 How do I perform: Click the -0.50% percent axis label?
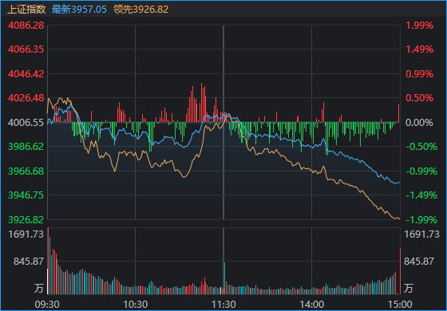click(x=421, y=147)
